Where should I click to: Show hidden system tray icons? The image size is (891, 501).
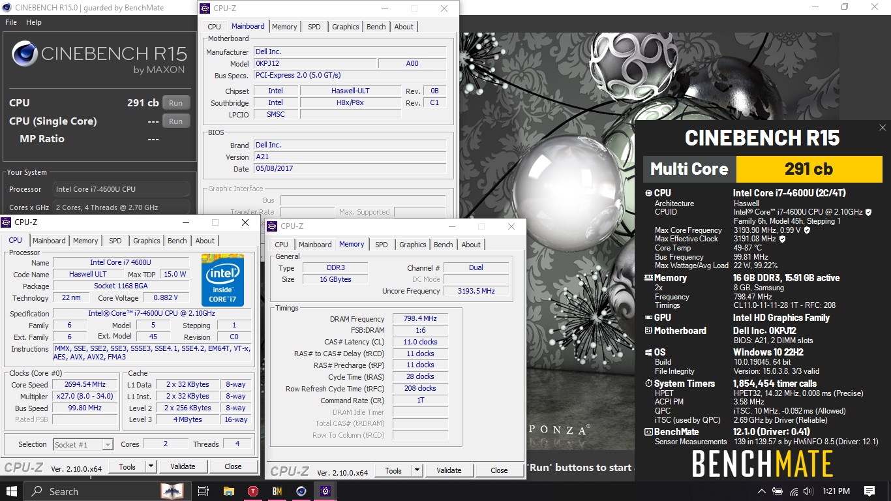pyautogui.click(x=761, y=491)
